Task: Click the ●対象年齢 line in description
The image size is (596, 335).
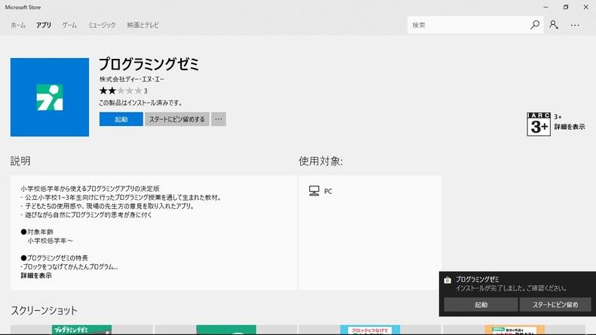Action: coord(37,232)
